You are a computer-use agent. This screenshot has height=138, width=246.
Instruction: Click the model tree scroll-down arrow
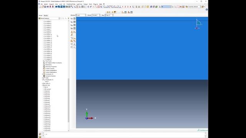68,130
